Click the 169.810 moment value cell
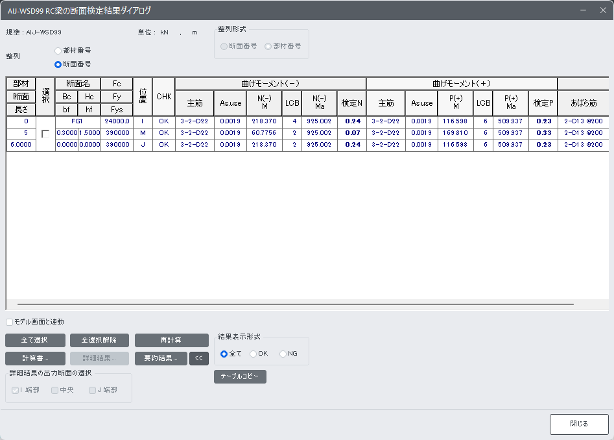 (x=455, y=133)
